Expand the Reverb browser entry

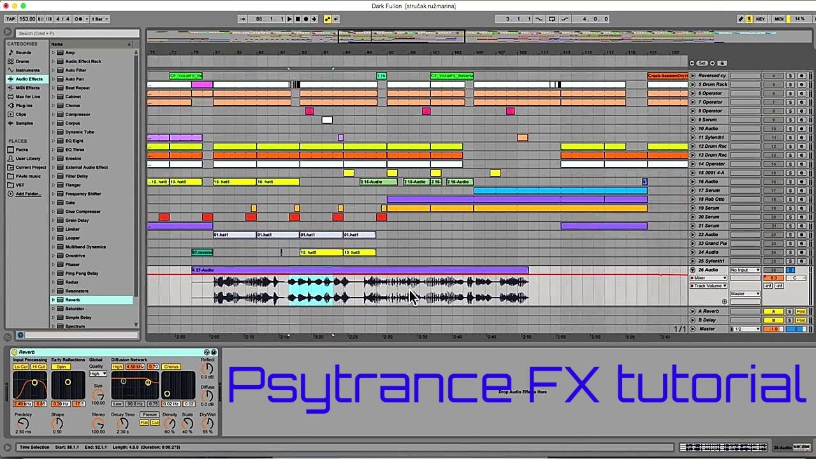[x=54, y=300]
